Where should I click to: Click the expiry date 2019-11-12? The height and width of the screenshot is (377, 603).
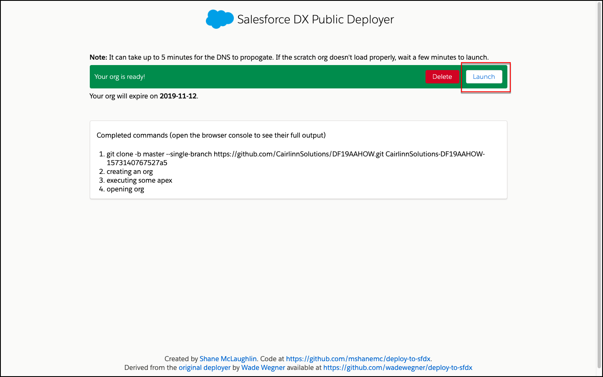coord(178,96)
